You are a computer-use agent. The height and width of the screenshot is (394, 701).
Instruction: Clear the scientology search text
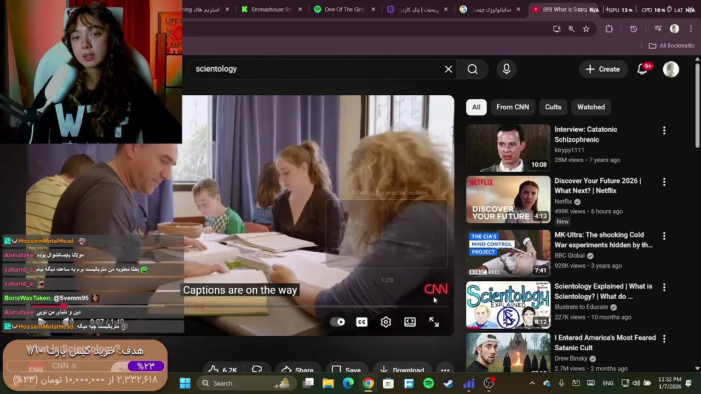[449, 69]
